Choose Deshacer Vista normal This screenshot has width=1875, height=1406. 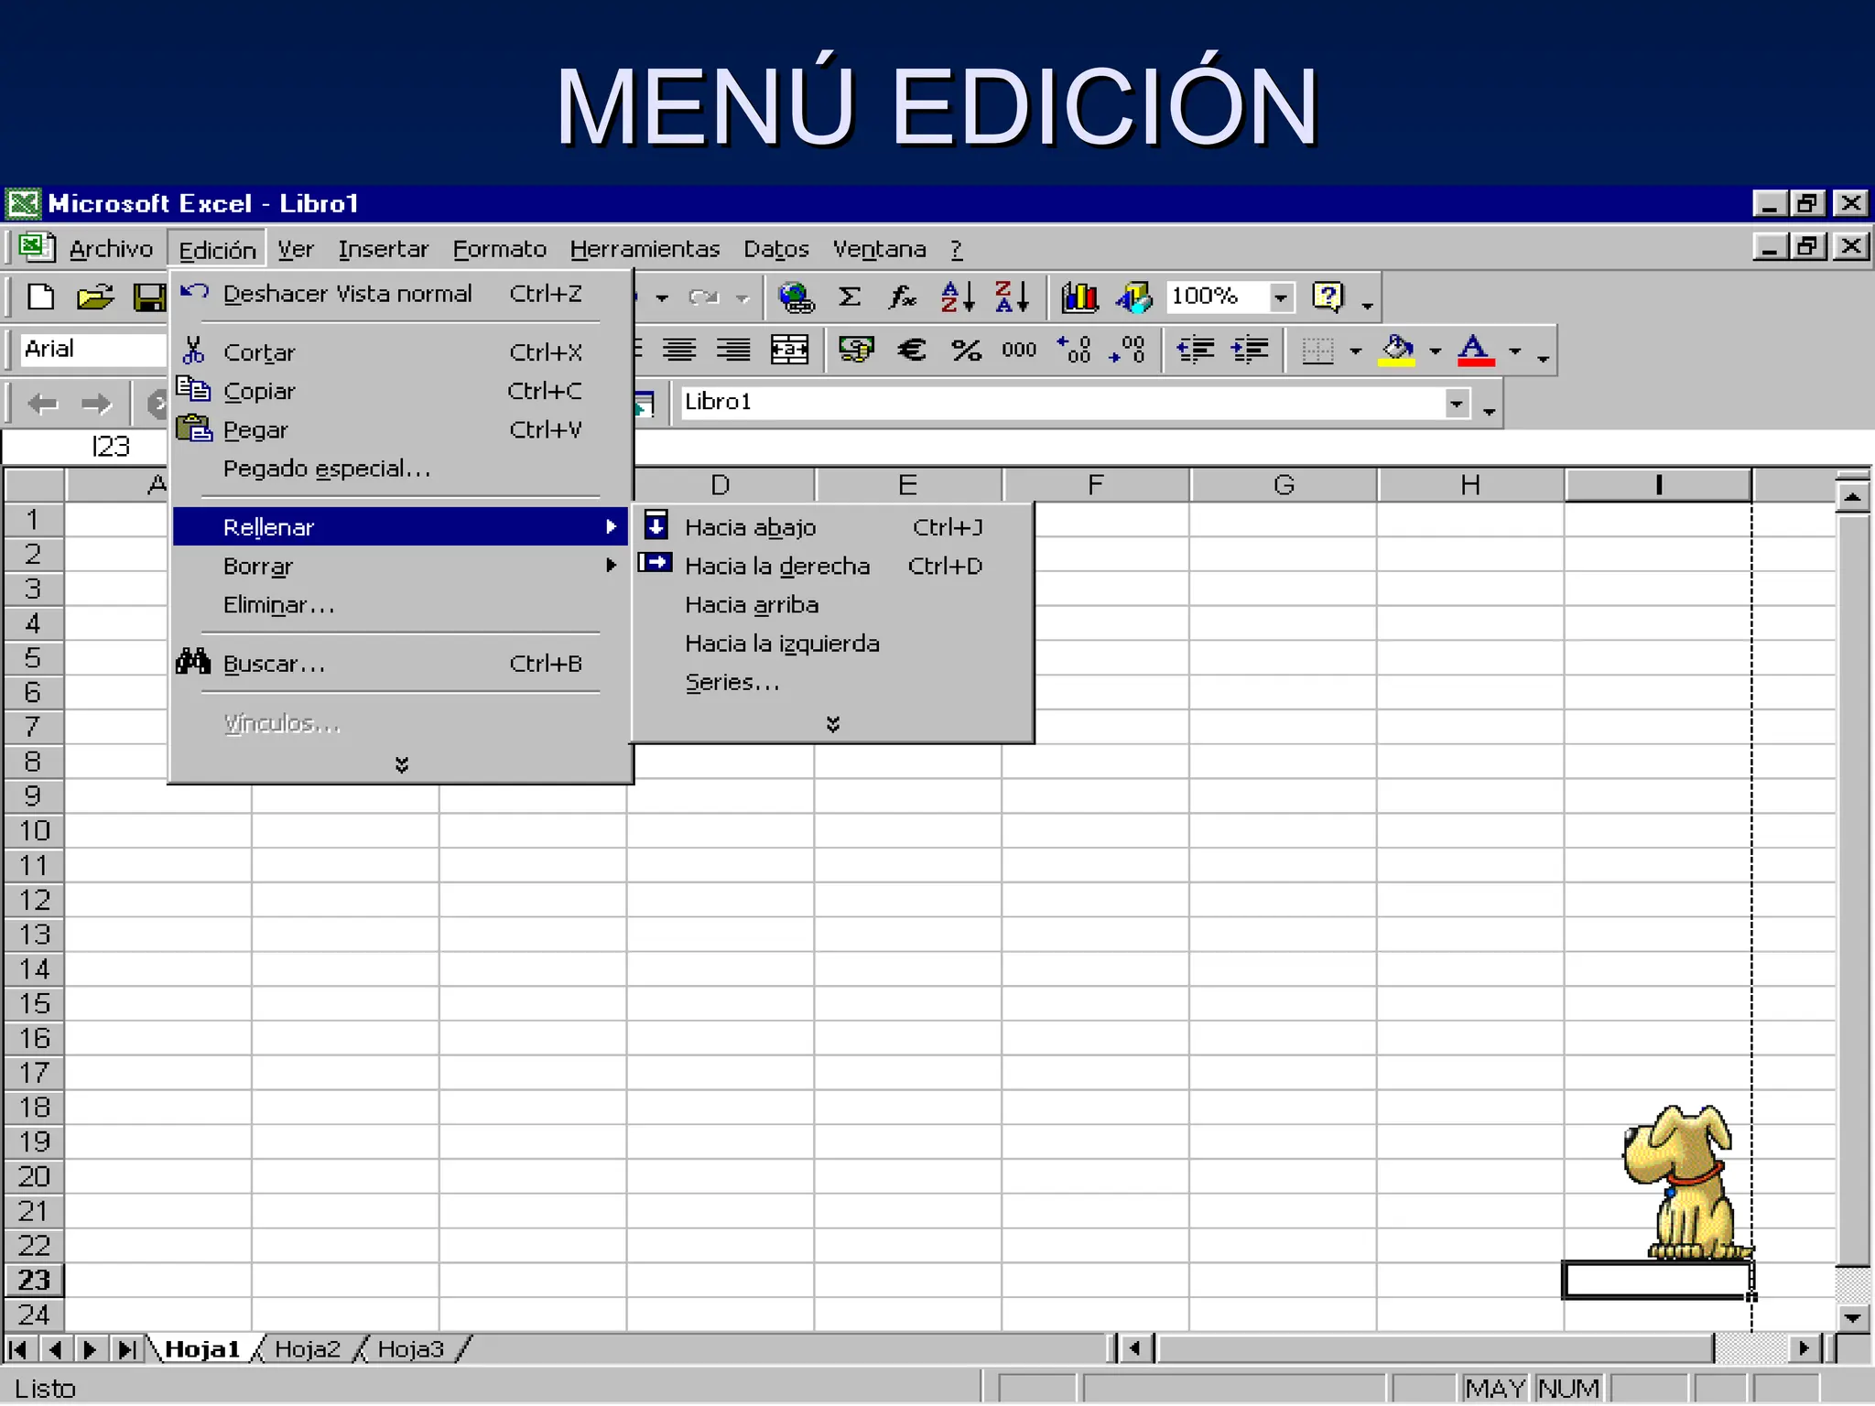pyautogui.click(x=400, y=294)
